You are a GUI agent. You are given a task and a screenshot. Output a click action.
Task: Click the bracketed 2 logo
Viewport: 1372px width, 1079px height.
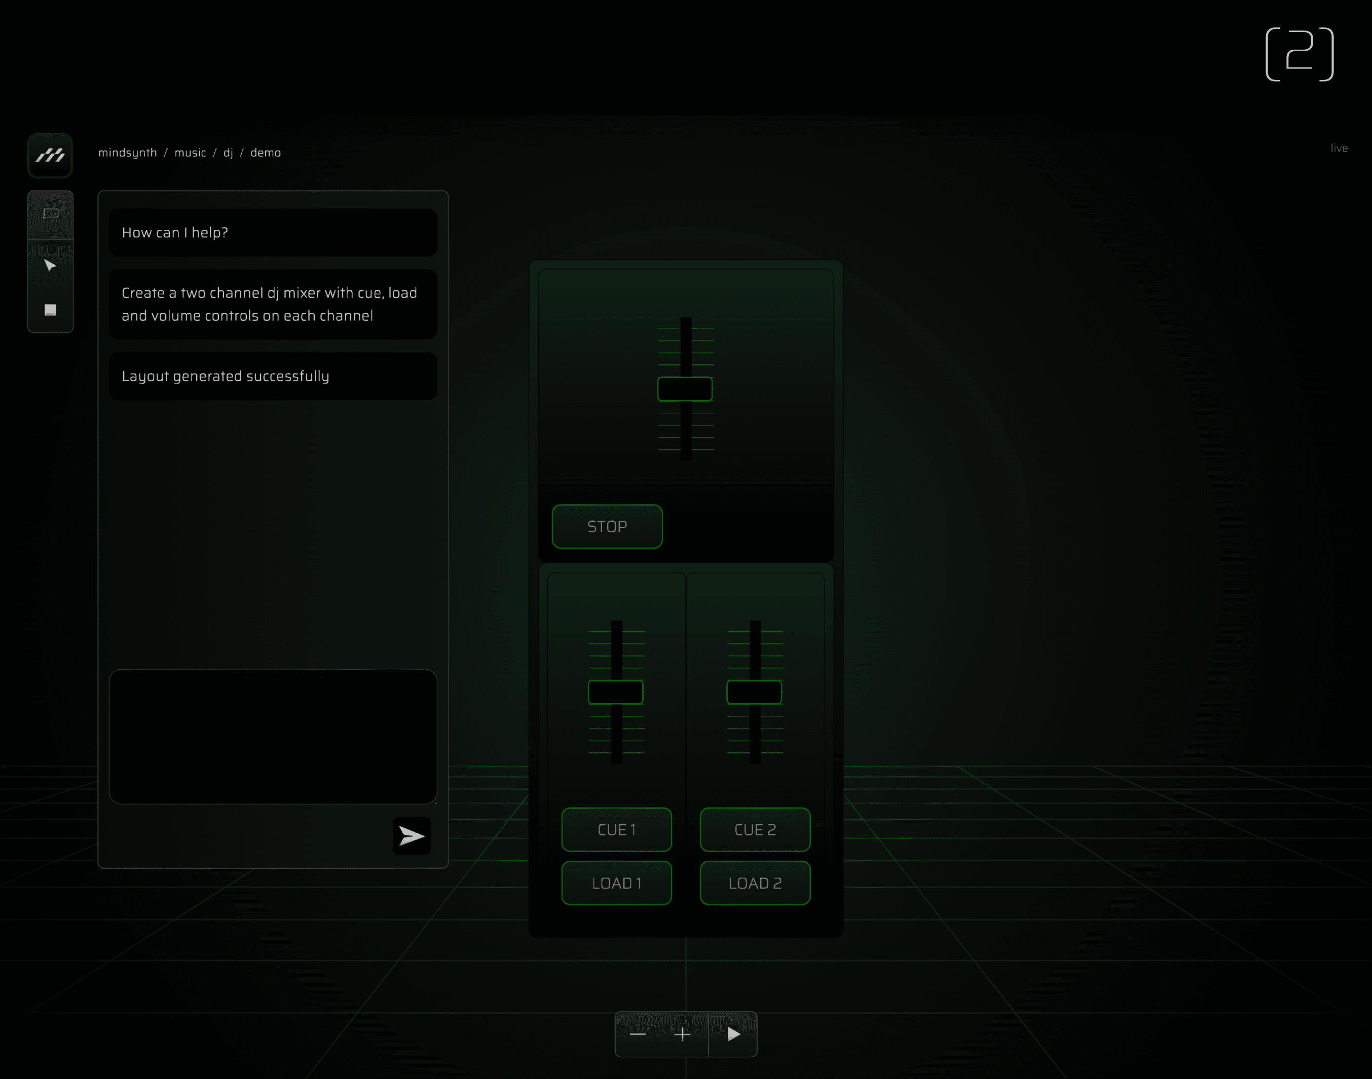[x=1300, y=54]
